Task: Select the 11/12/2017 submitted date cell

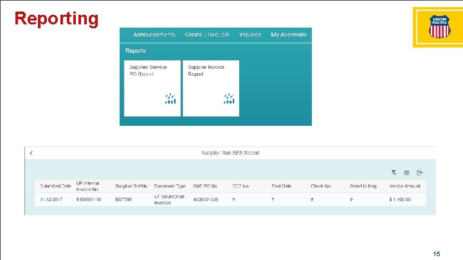Action: 51,200
